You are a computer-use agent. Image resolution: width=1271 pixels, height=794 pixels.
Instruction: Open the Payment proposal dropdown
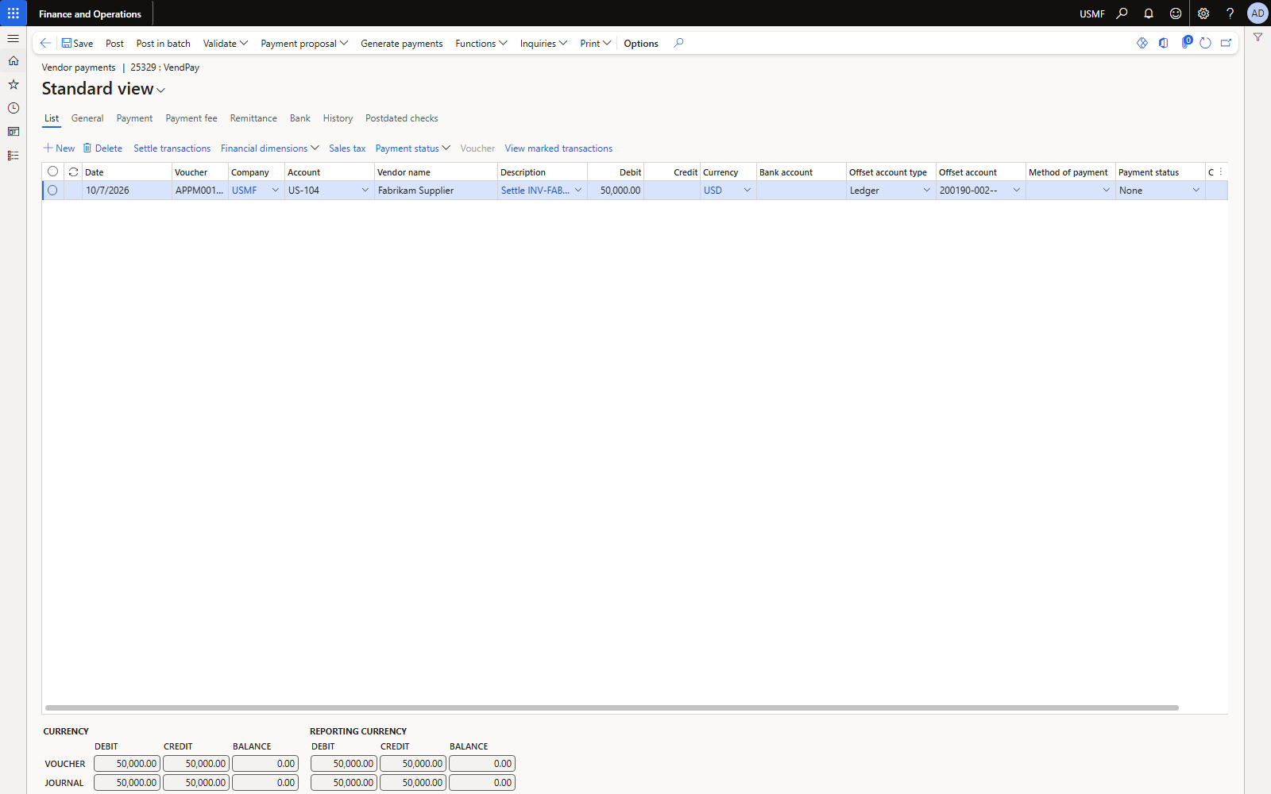(x=304, y=44)
